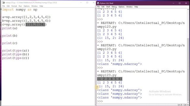Maximize the numpy123.py editor window
This screenshot has height=106, width=190.
[87, 3]
